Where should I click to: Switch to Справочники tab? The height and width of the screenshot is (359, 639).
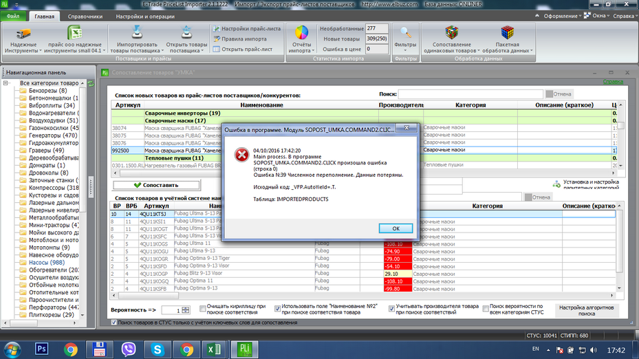(85, 17)
